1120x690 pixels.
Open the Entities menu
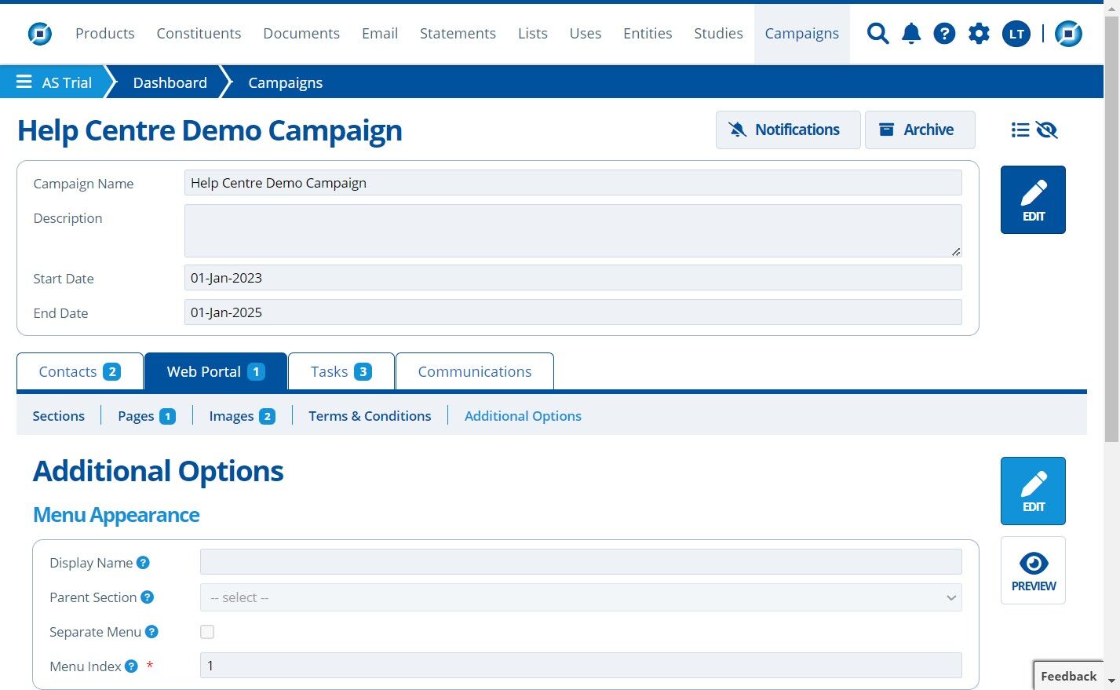coord(648,33)
